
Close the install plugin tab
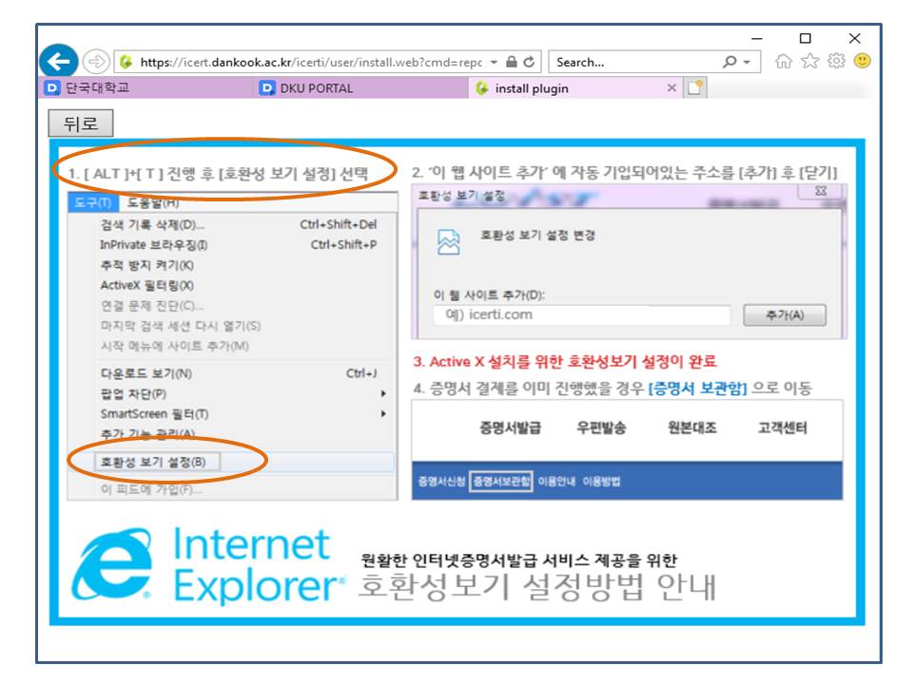671,88
